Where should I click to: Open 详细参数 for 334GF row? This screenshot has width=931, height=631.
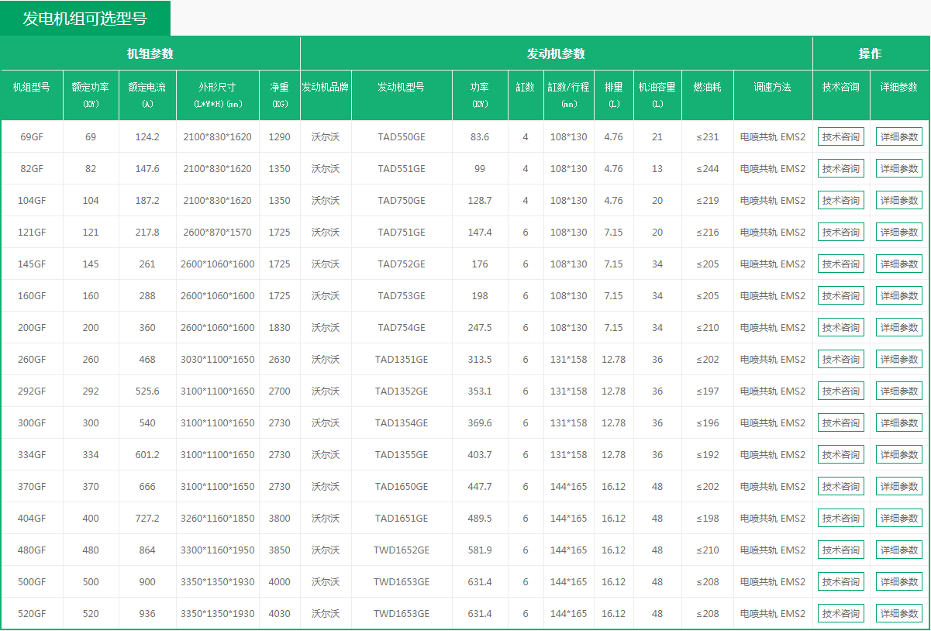click(899, 455)
